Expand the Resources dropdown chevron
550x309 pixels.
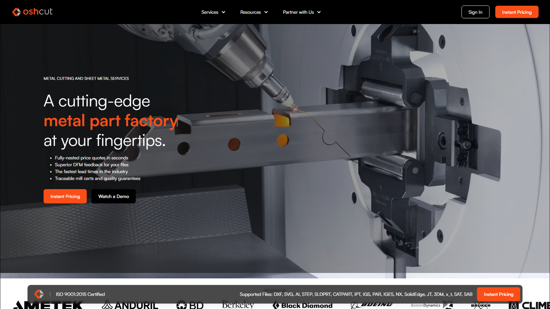click(266, 12)
